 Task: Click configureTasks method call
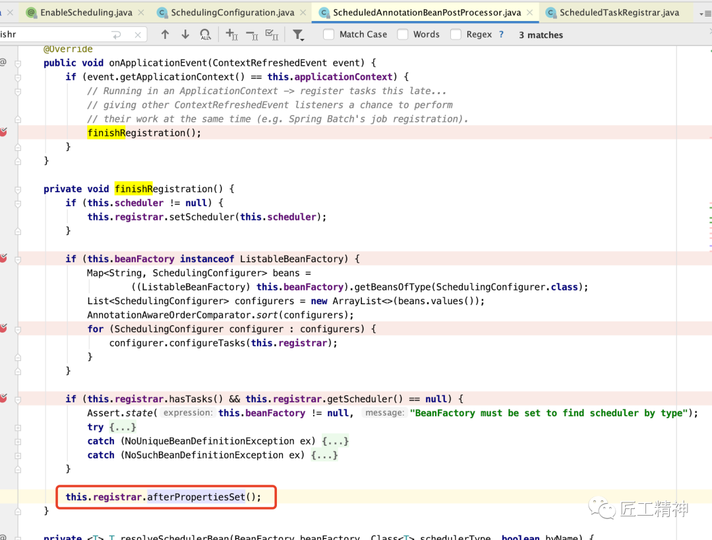(207, 343)
